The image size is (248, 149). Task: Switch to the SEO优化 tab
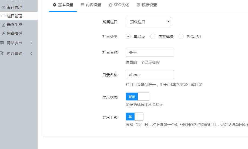pyautogui.click(x=119, y=5)
